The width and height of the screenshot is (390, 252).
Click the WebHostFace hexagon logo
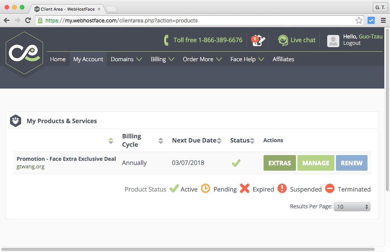[x=24, y=54]
